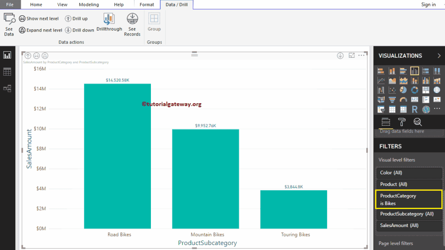Select the Matrix visualization
The image size is (445, 250).
(x=403, y=109)
